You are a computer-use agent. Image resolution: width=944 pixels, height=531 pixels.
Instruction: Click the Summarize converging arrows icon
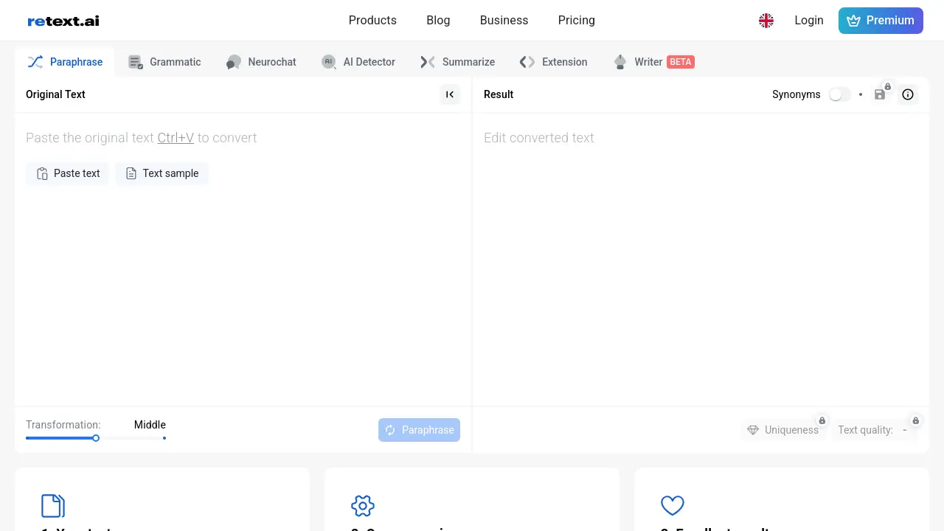pos(428,62)
